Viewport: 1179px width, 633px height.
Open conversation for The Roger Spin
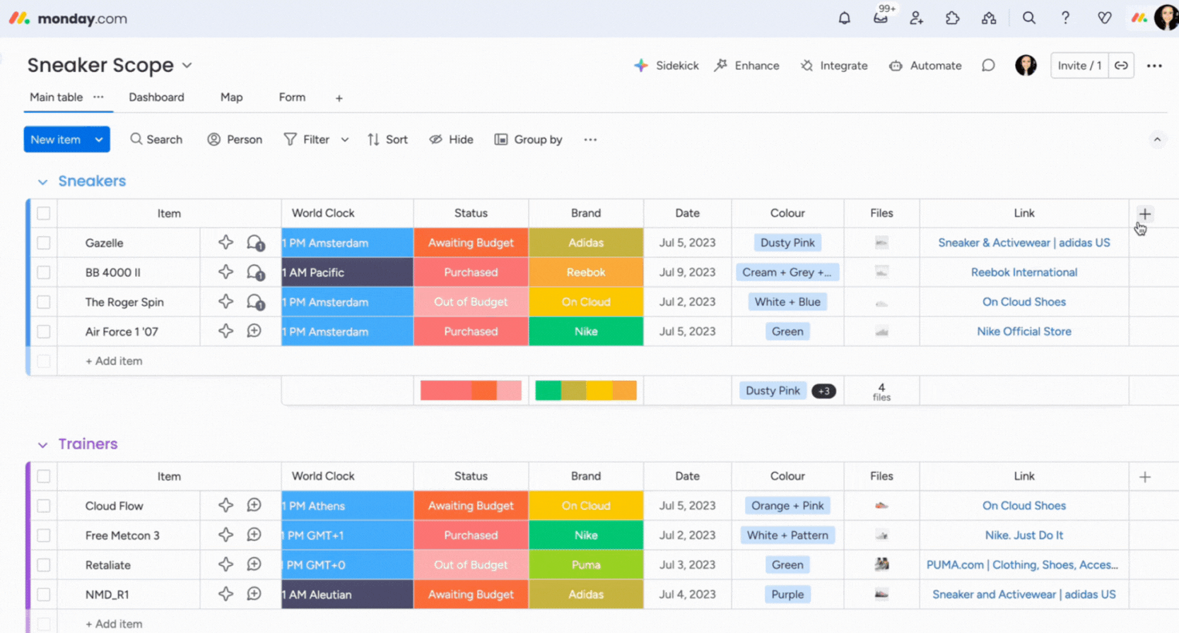pyautogui.click(x=255, y=302)
